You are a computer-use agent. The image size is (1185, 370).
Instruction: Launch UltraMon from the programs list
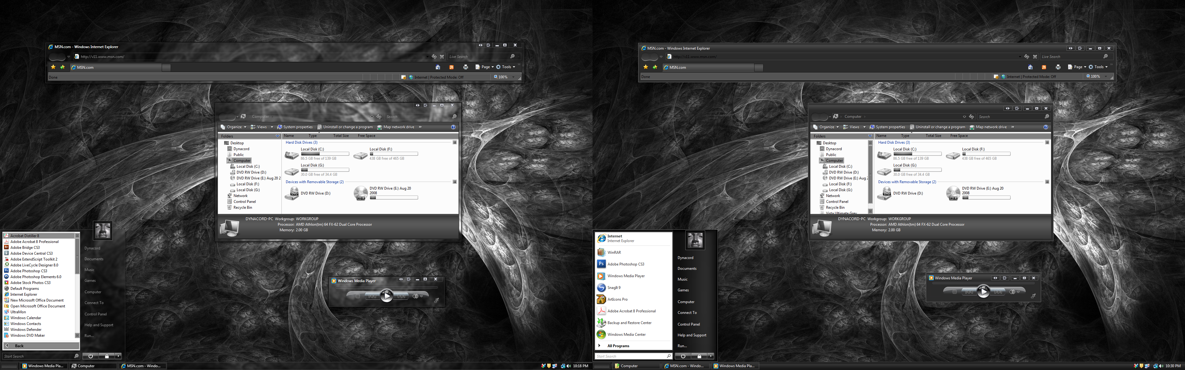click(x=18, y=312)
